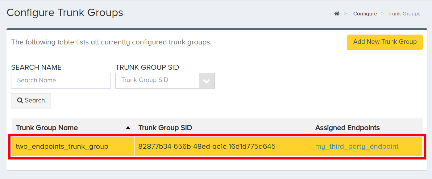Click the SEARCH NAME field label
Screen dimensions: 432x179
coord(36,67)
